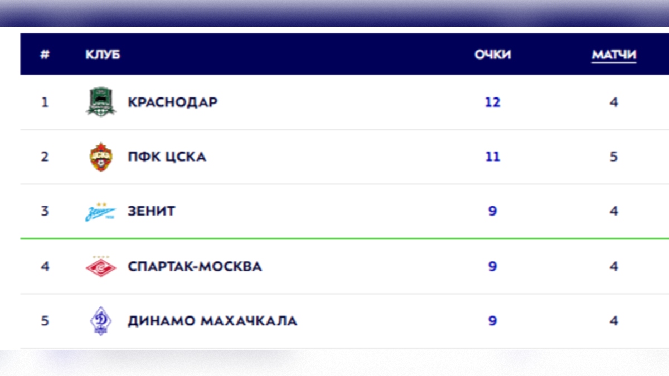Screen dimensions: 669x376
Task: Select CSKA's 11 points value
Action: coord(493,157)
